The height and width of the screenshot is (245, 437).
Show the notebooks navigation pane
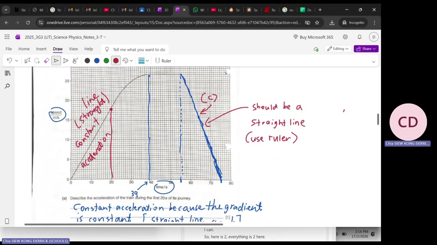point(7,73)
